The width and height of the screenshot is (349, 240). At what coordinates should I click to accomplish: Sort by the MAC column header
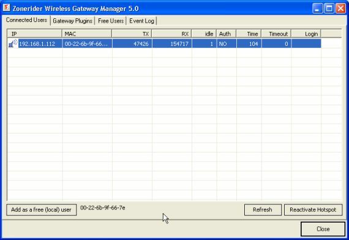pyautogui.click(x=87, y=34)
